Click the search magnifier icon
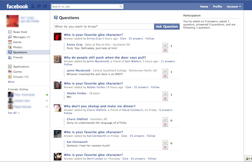Image resolution: width=252 pixels, height=162 pixels. [x=121, y=6]
